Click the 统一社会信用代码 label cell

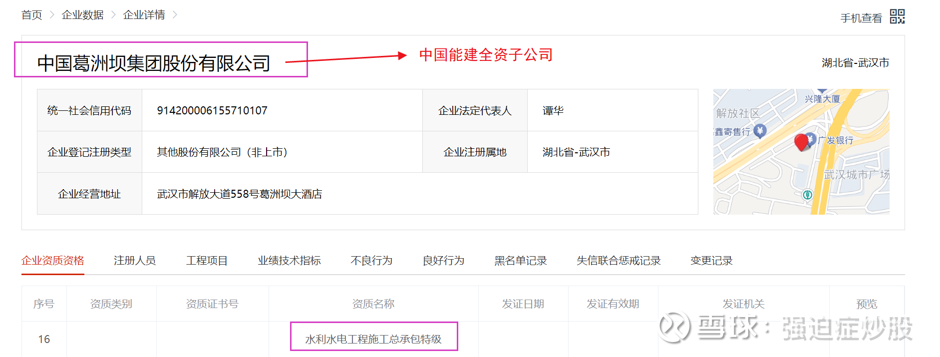pyautogui.click(x=90, y=110)
